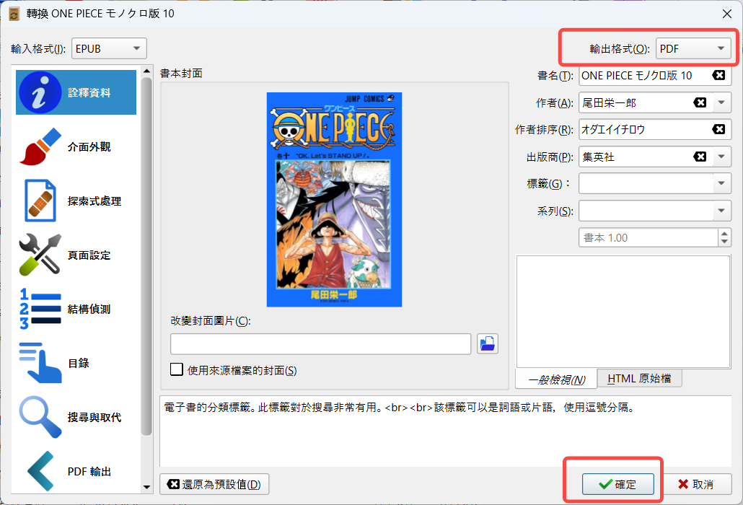Click the 確定 OK button
The width and height of the screenshot is (743, 505).
coord(618,484)
